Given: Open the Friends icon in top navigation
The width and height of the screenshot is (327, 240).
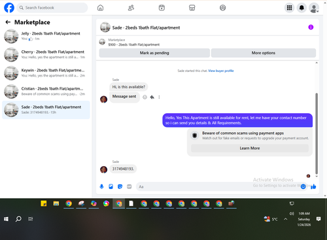Looking at the screenshot, I should pyautogui.click(x=131, y=8).
